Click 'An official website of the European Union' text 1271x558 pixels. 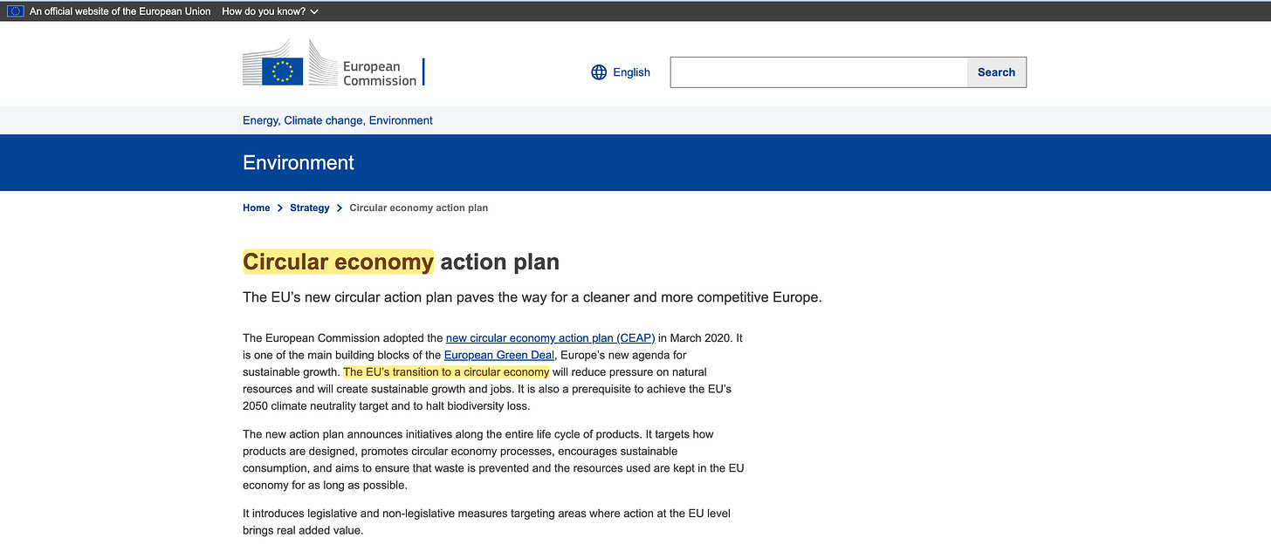(x=120, y=11)
